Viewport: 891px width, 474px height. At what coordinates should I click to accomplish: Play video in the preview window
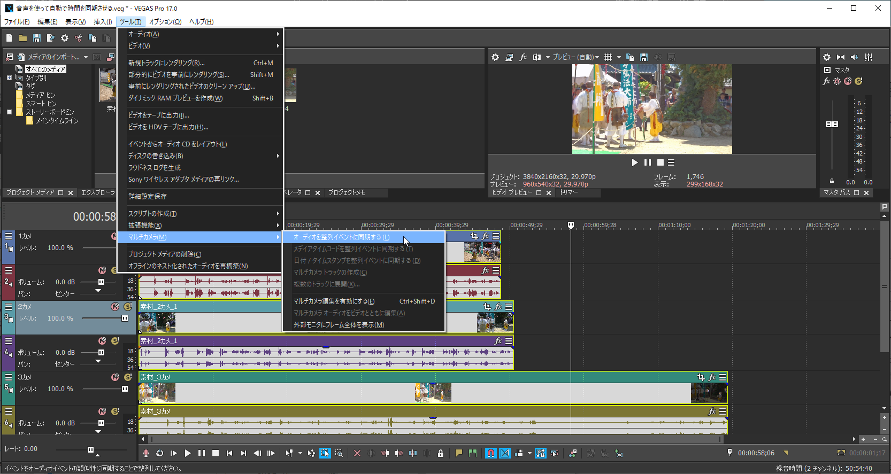pyautogui.click(x=635, y=162)
